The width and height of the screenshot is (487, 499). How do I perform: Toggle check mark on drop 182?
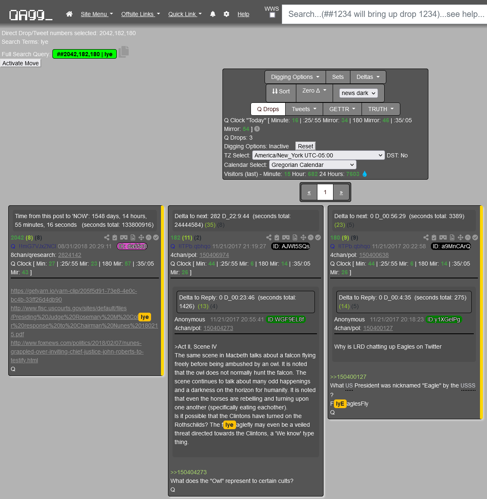(x=318, y=238)
